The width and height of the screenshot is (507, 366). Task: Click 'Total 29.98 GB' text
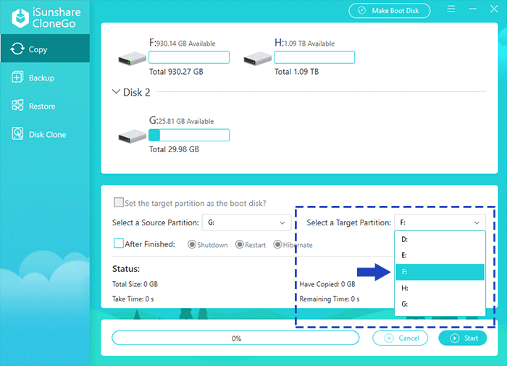point(174,149)
